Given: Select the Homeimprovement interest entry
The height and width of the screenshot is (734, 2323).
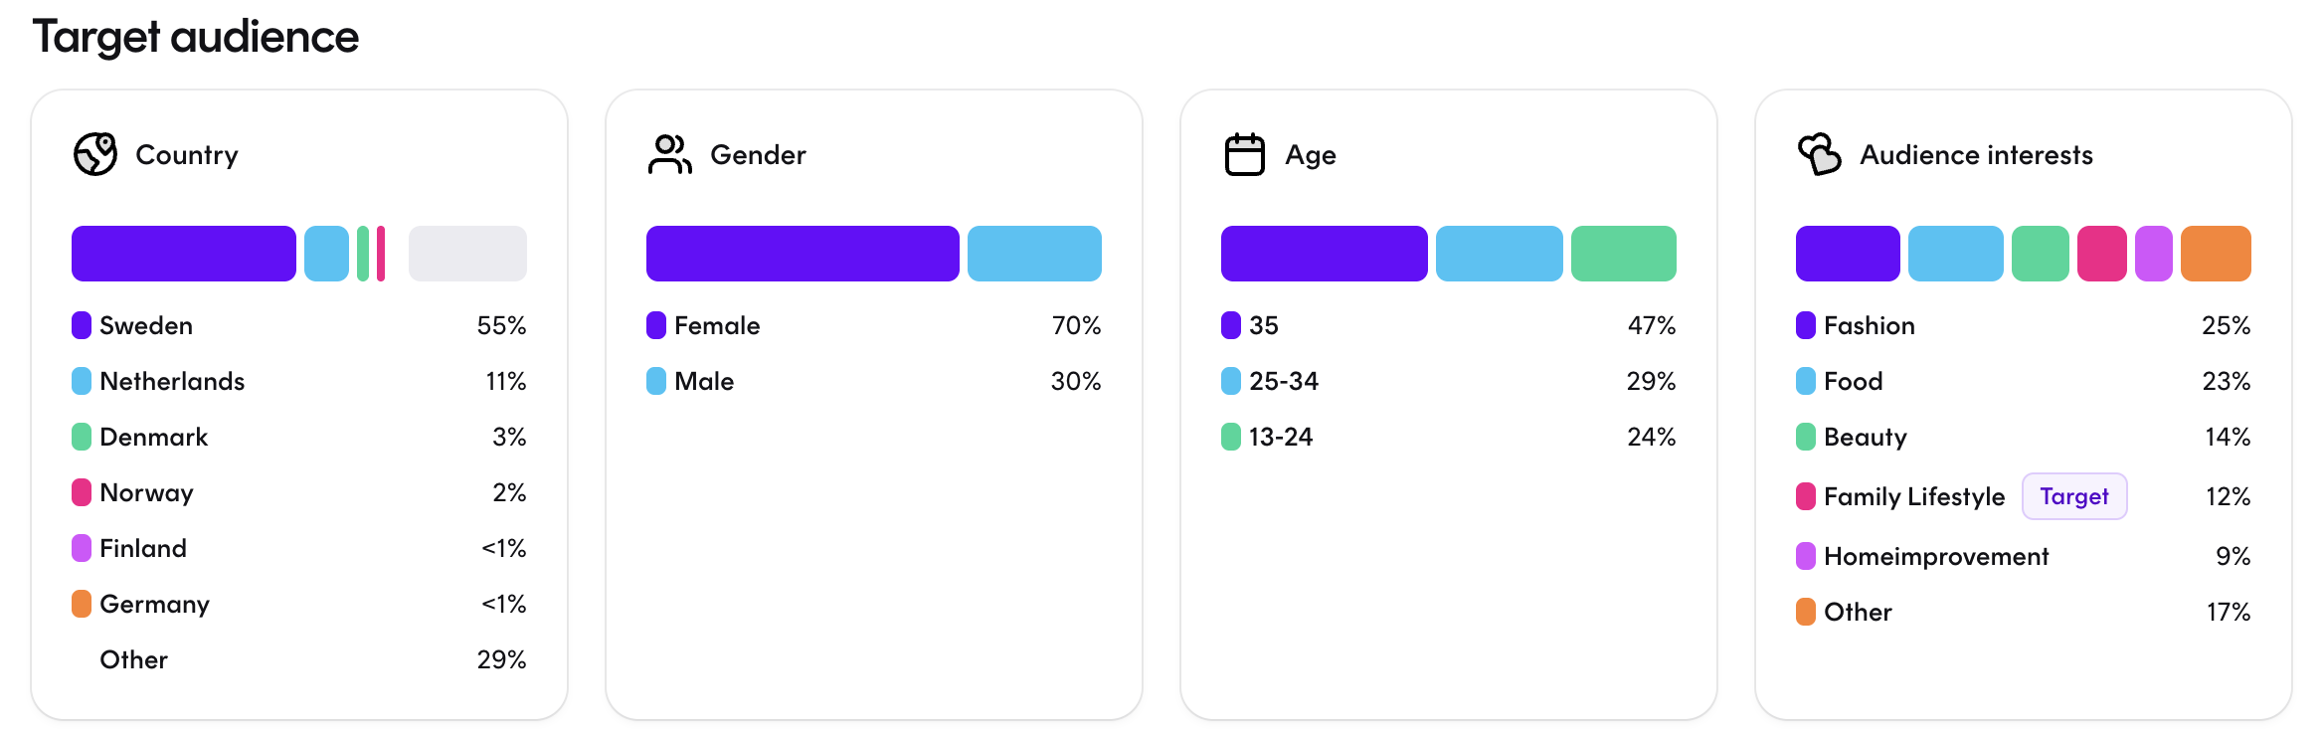Looking at the screenshot, I should 1935,556.
